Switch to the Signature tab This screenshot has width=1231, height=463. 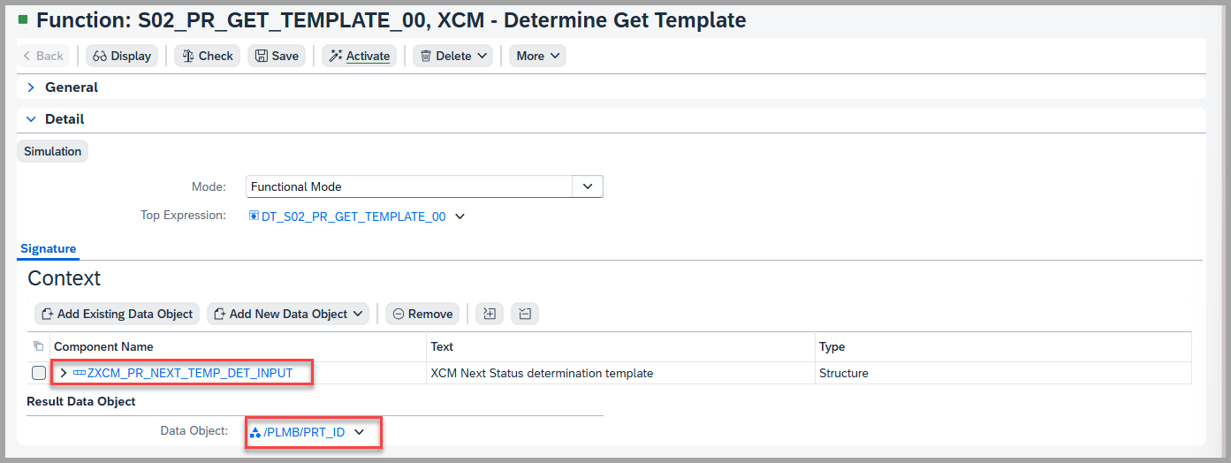click(x=49, y=249)
